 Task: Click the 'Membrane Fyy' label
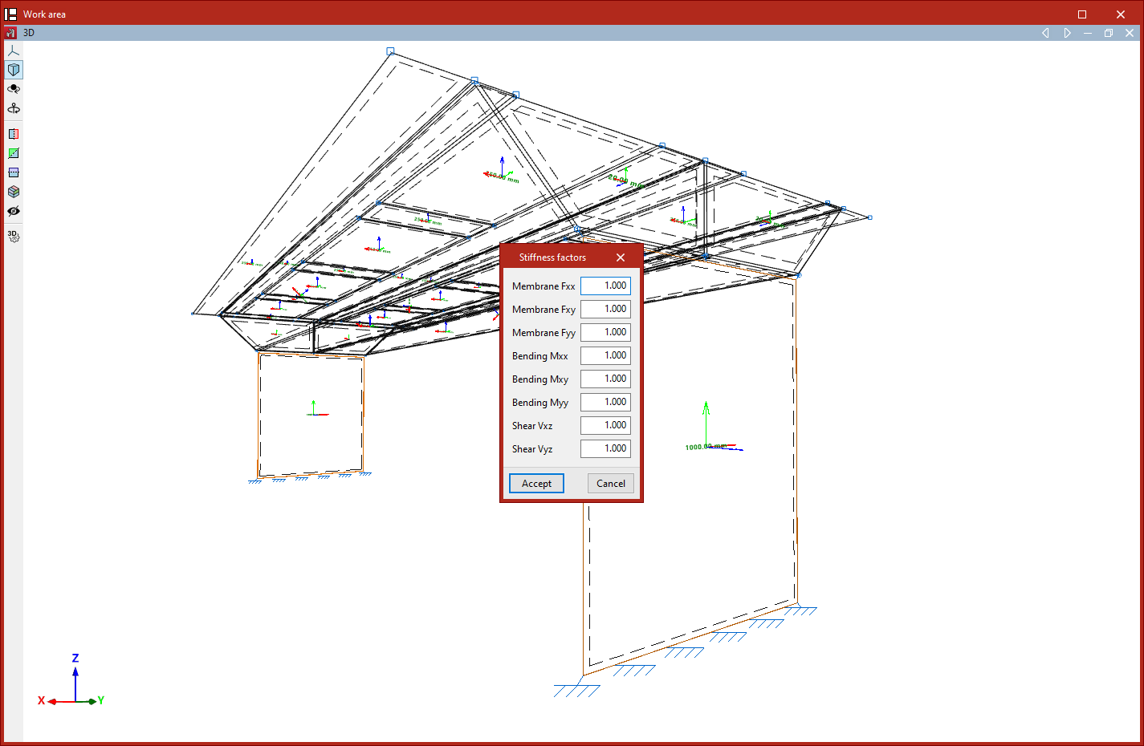[544, 333]
